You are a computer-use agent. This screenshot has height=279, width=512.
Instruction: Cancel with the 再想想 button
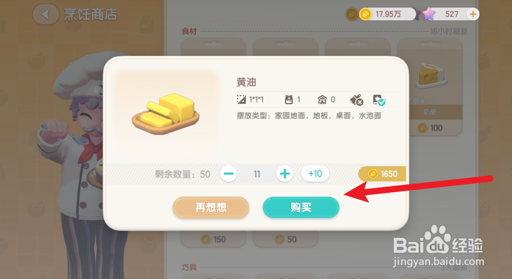tap(211, 207)
